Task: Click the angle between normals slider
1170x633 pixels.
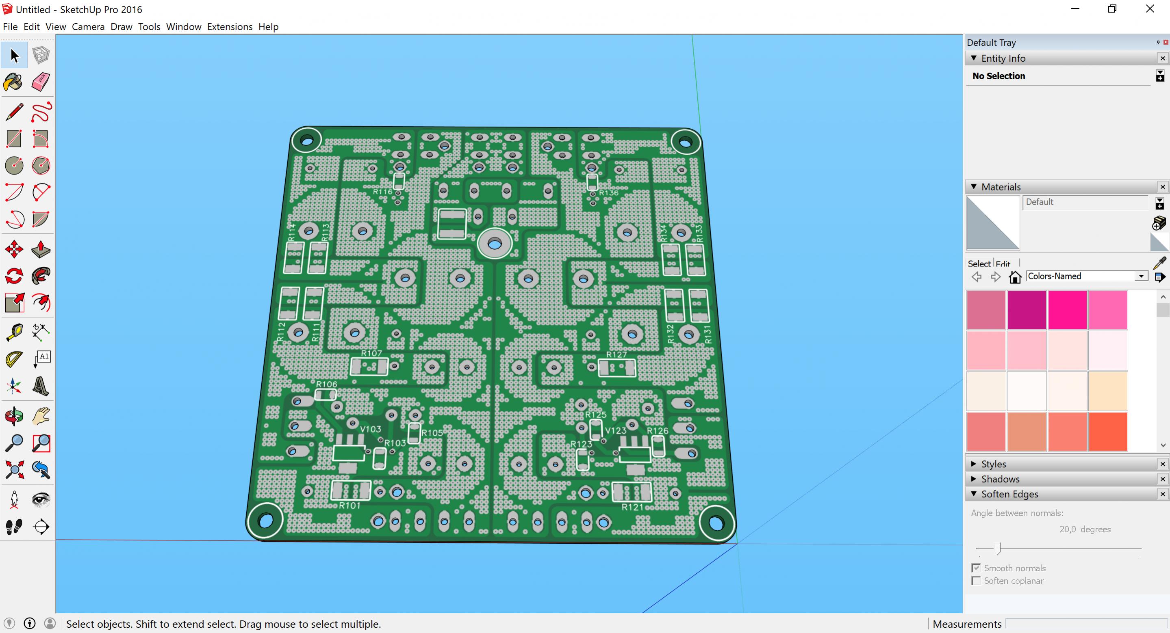Action: coord(1058,549)
